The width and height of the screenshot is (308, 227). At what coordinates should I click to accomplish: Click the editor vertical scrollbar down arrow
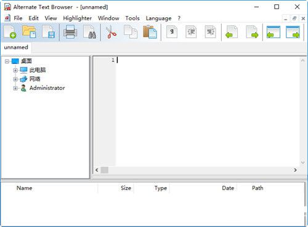pos(302,162)
